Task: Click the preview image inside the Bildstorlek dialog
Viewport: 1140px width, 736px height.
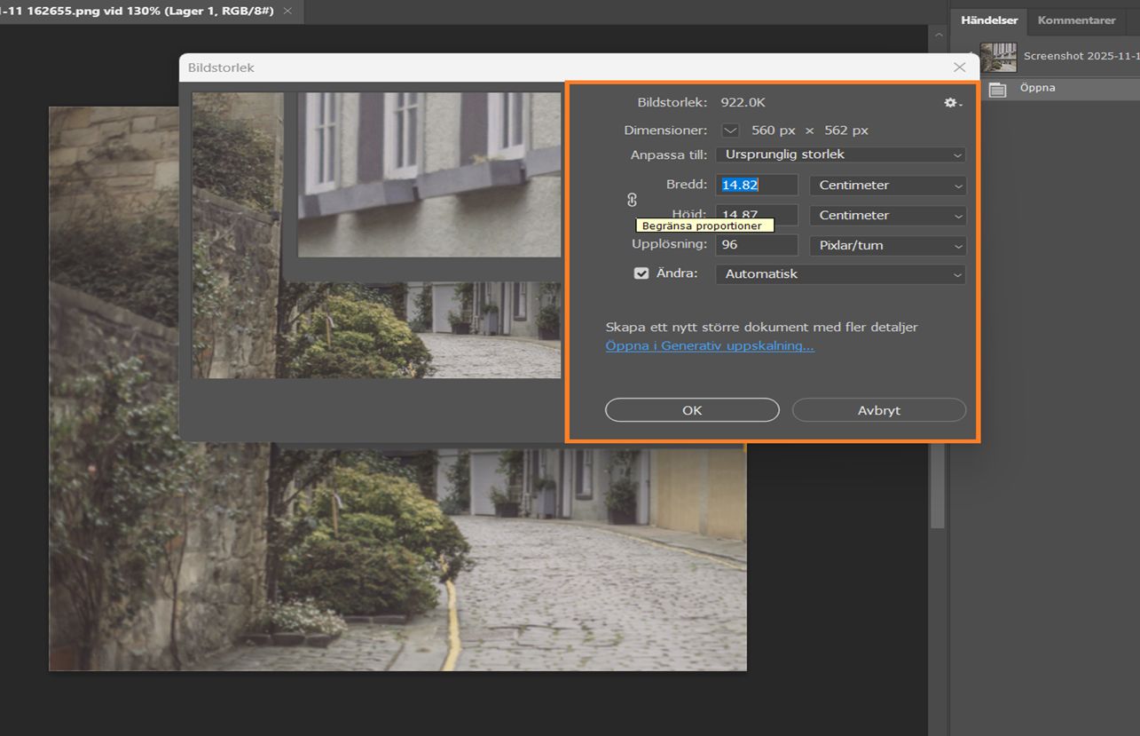Action: coord(376,235)
